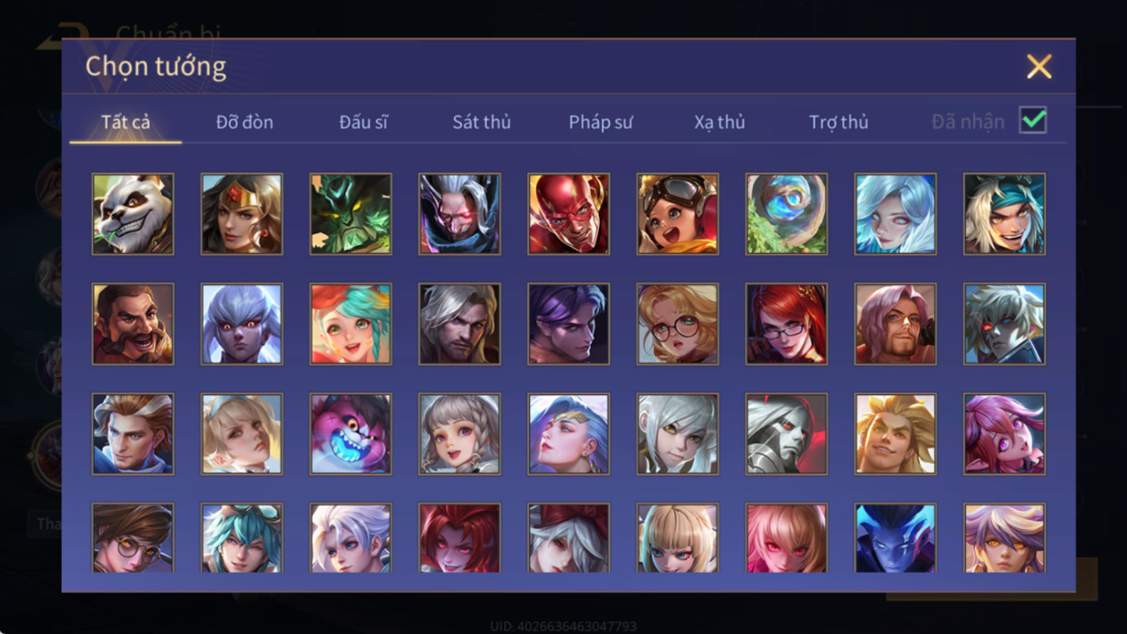Select the white panda hero portrait
This screenshot has height=634, width=1127.
133,214
